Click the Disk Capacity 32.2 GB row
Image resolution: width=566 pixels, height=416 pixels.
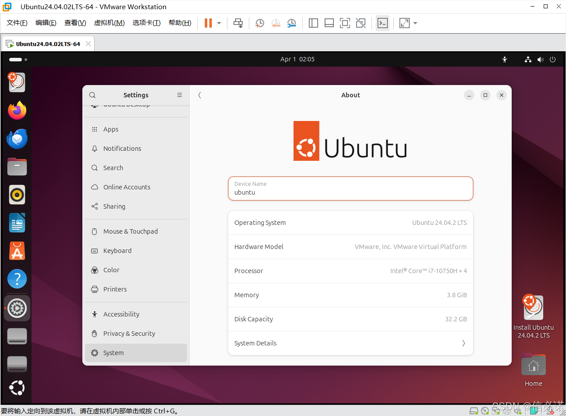pos(350,319)
